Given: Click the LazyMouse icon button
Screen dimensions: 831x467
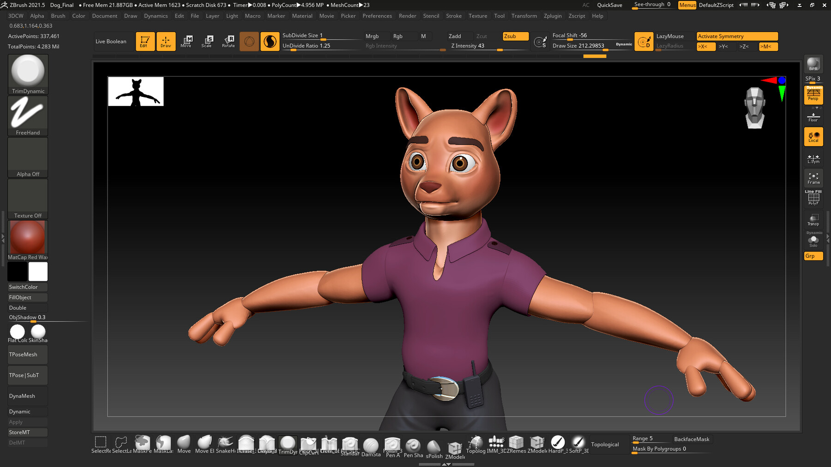Looking at the screenshot, I should 644,41.
